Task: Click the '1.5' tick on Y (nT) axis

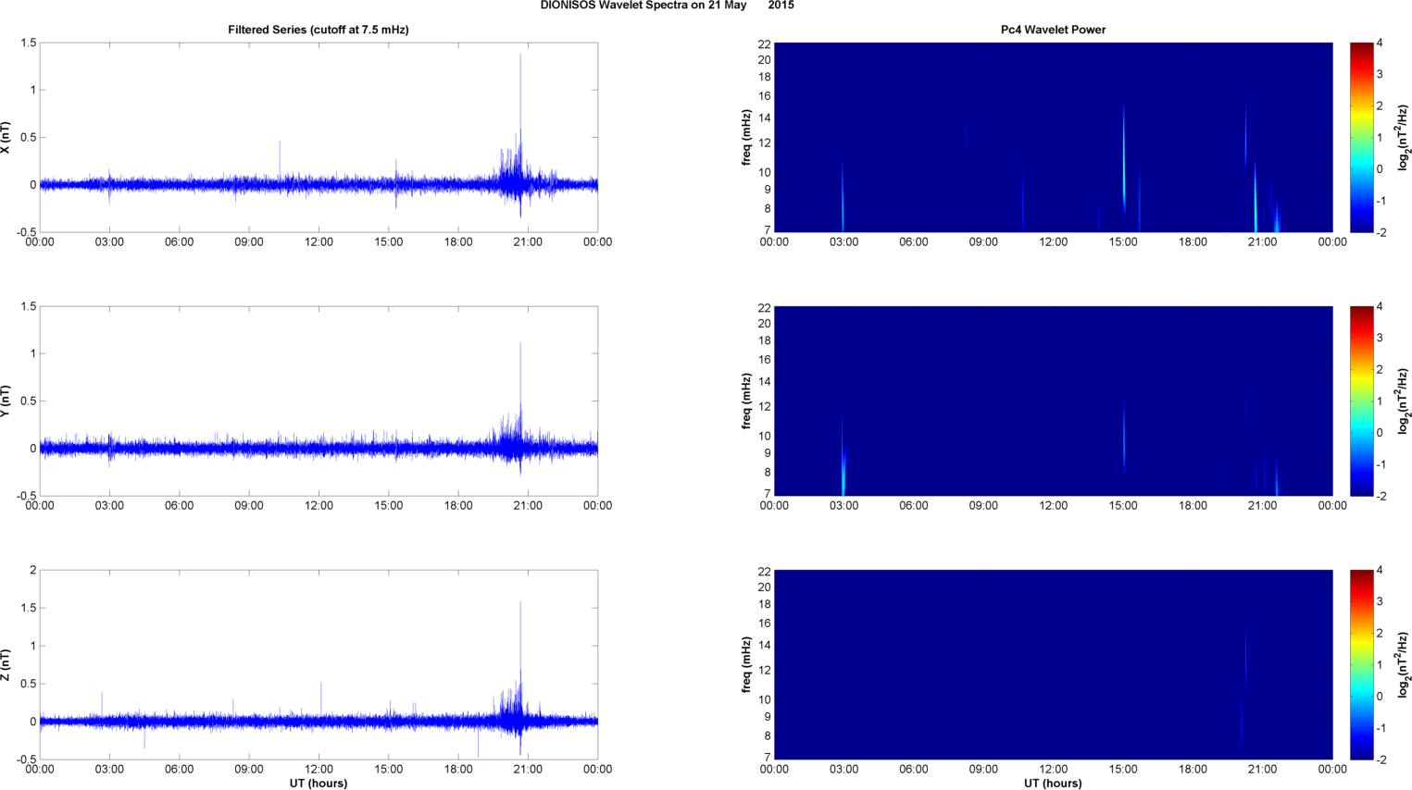Action: pyautogui.click(x=28, y=307)
